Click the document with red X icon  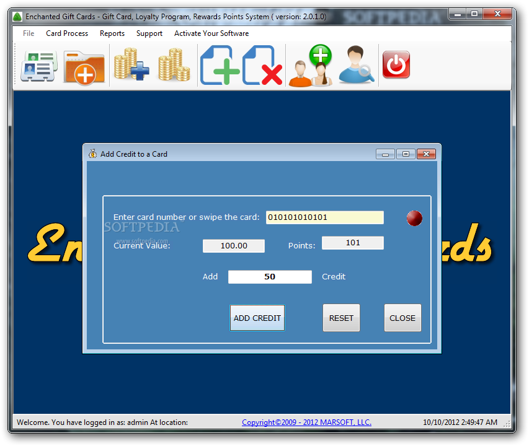click(262, 65)
